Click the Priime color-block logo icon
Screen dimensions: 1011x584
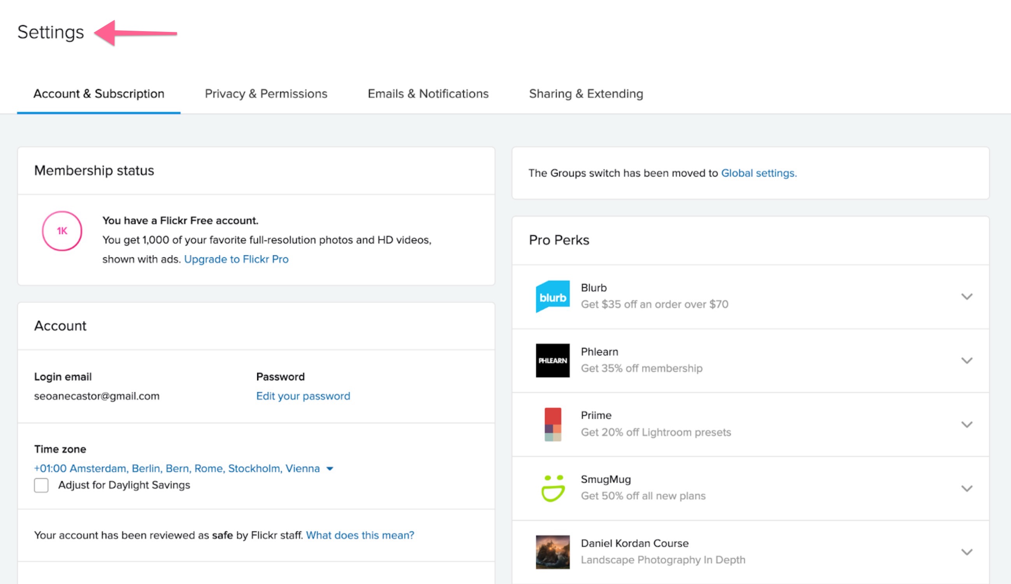click(x=553, y=424)
